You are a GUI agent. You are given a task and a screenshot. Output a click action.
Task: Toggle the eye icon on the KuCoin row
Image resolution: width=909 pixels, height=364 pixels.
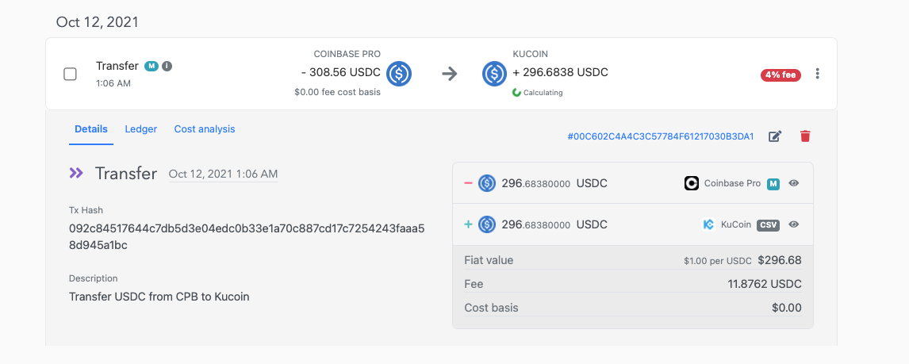pos(794,224)
